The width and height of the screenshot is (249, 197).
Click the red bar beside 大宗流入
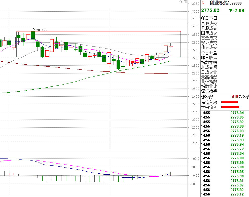230,107
